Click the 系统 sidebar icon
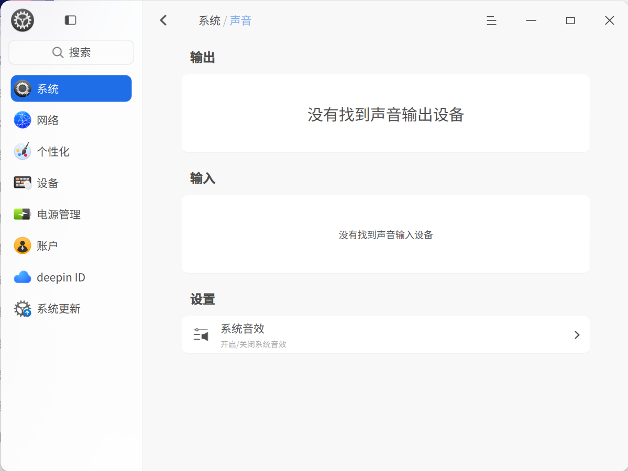628x471 pixels. pos(23,88)
